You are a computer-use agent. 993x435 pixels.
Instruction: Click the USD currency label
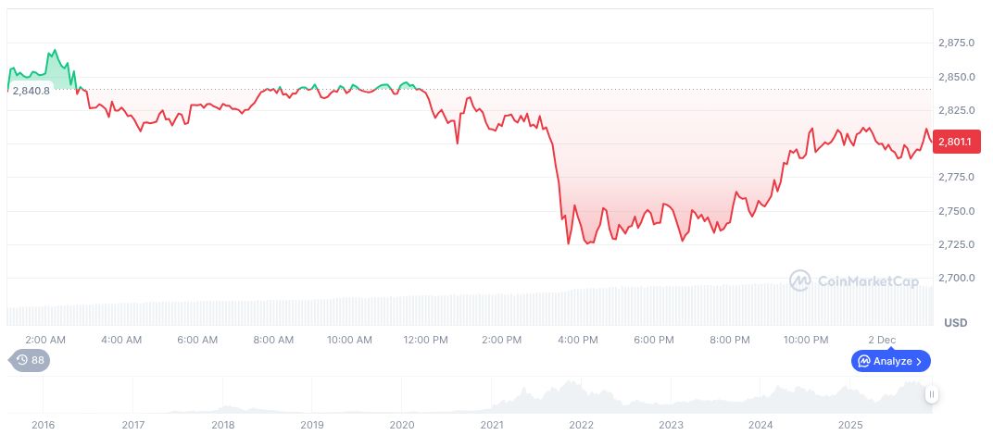tap(955, 323)
